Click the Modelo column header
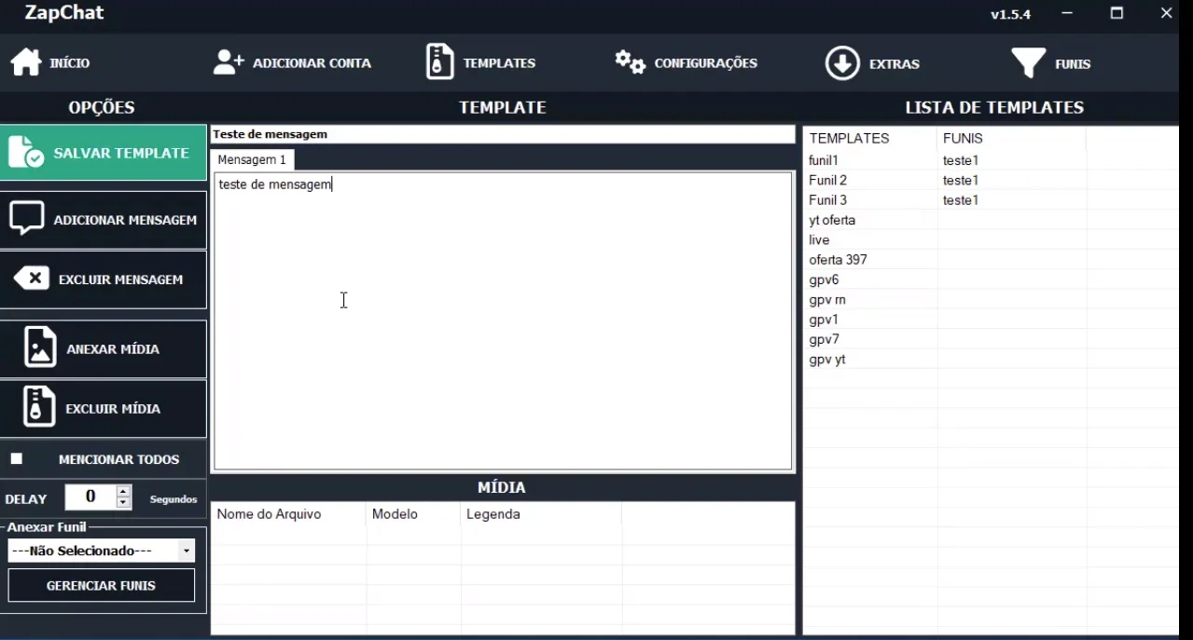This screenshot has width=1193, height=640. pyautogui.click(x=413, y=514)
